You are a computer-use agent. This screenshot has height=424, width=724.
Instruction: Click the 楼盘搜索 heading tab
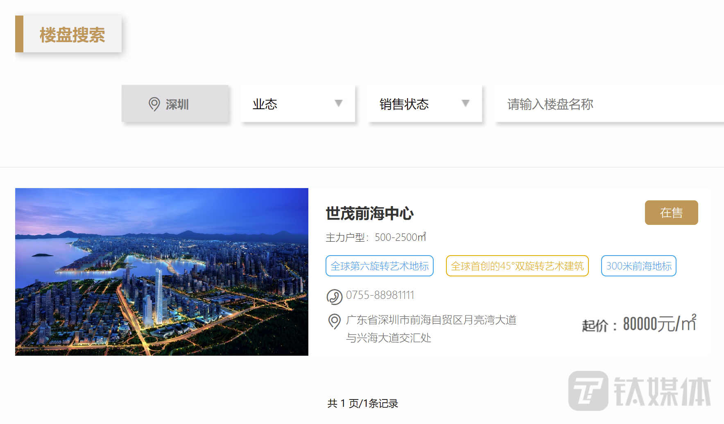click(x=68, y=34)
